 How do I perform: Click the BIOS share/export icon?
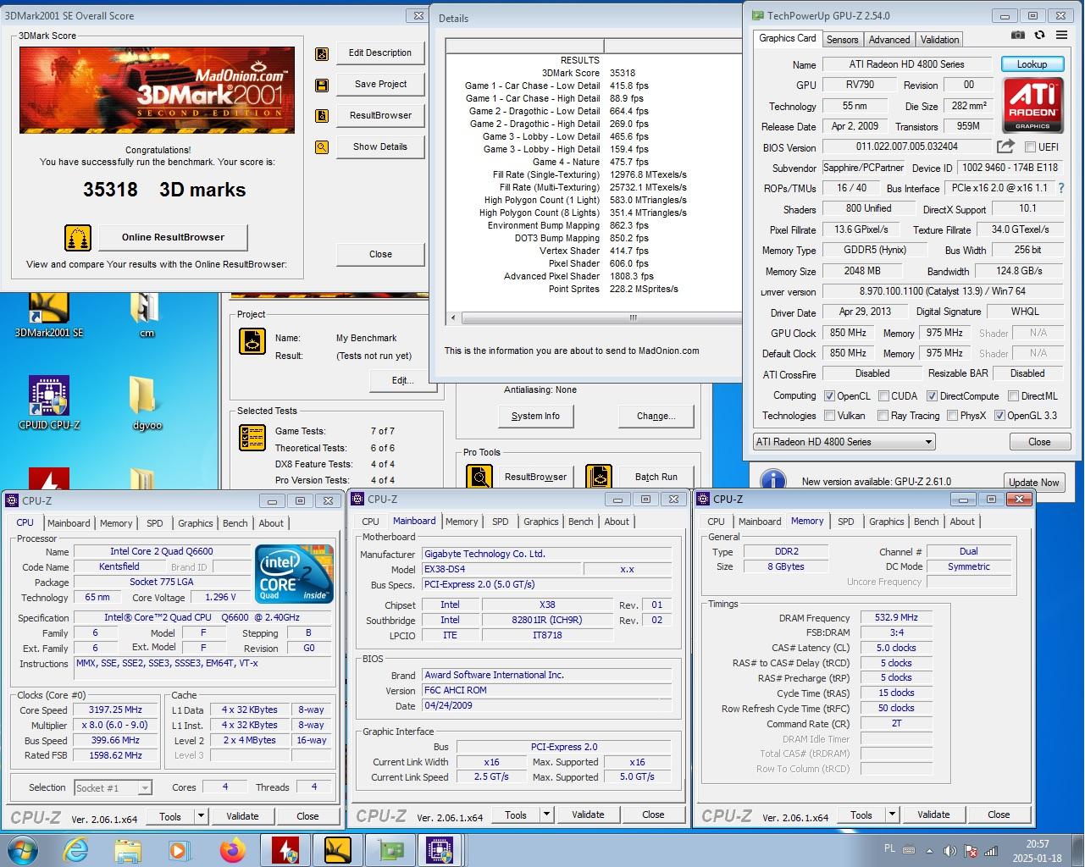(x=1005, y=146)
